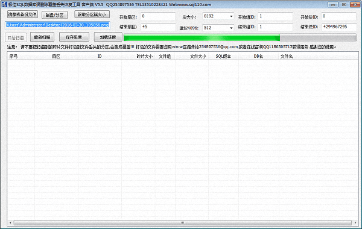Click the 文件大小 column header
The width and height of the screenshot is (362, 229).
coord(192,56)
